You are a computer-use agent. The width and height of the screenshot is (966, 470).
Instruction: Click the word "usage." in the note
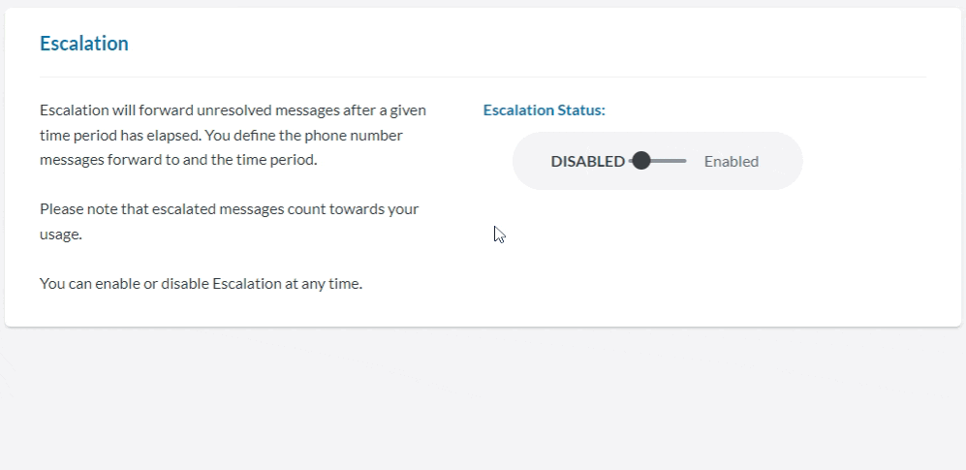(x=60, y=234)
